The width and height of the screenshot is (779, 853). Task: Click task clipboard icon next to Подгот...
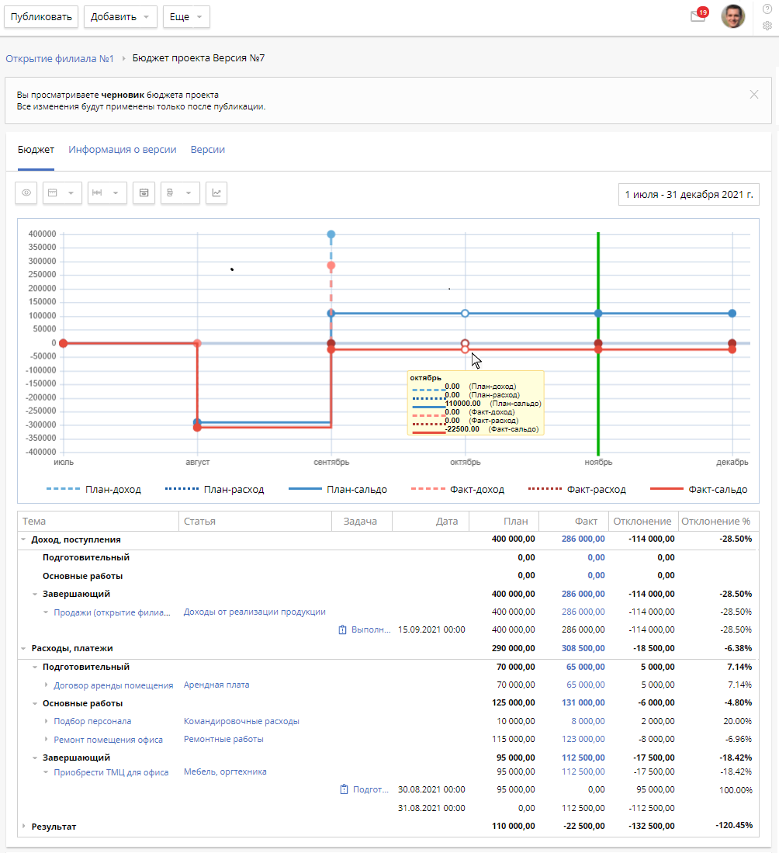click(344, 789)
